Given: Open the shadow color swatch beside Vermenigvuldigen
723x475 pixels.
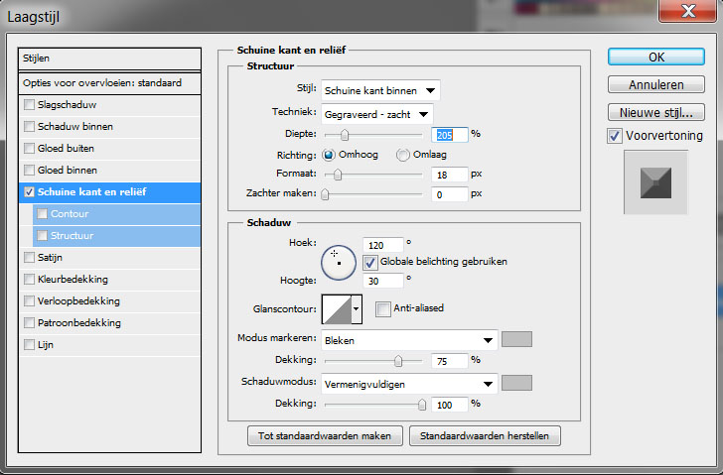Looking at the screenshot, I should coord(516,383).
